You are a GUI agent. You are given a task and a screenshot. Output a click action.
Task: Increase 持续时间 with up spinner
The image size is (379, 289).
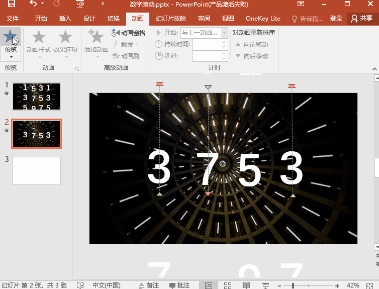click(224, 42)
